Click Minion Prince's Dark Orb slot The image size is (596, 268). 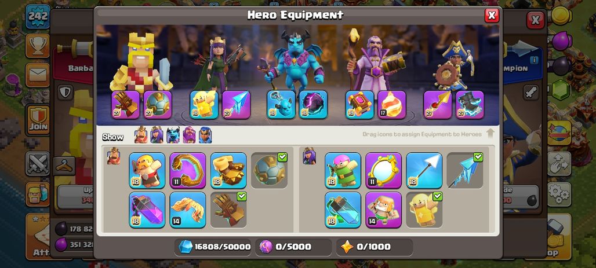313,104
